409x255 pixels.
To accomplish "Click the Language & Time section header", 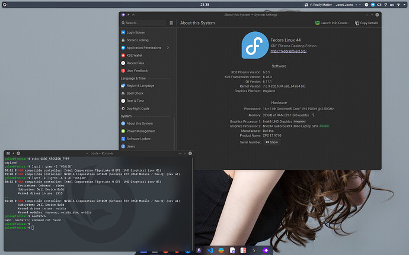I will tap(133, 78).
